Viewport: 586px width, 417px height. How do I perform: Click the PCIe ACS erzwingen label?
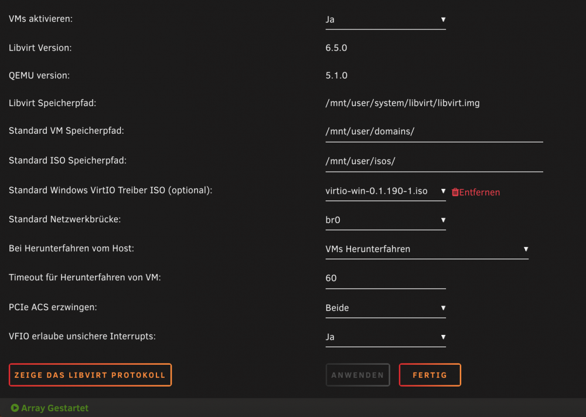[x=53, y=307]
